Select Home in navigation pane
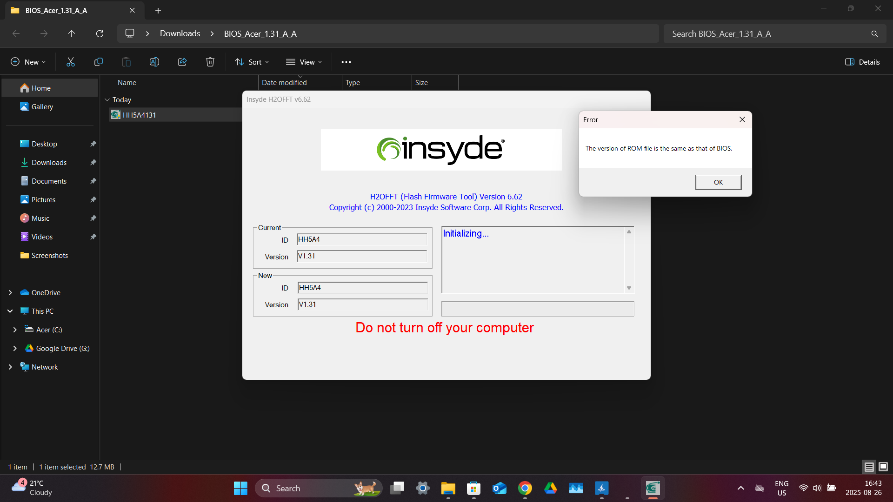Viewport: 893px width, 502px height. point(50,88)
